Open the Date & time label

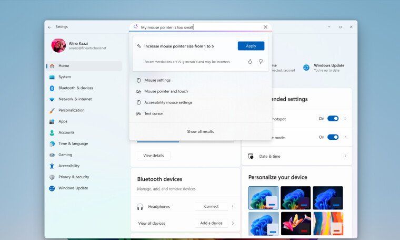pyautogui.click(x=269, y=157)
